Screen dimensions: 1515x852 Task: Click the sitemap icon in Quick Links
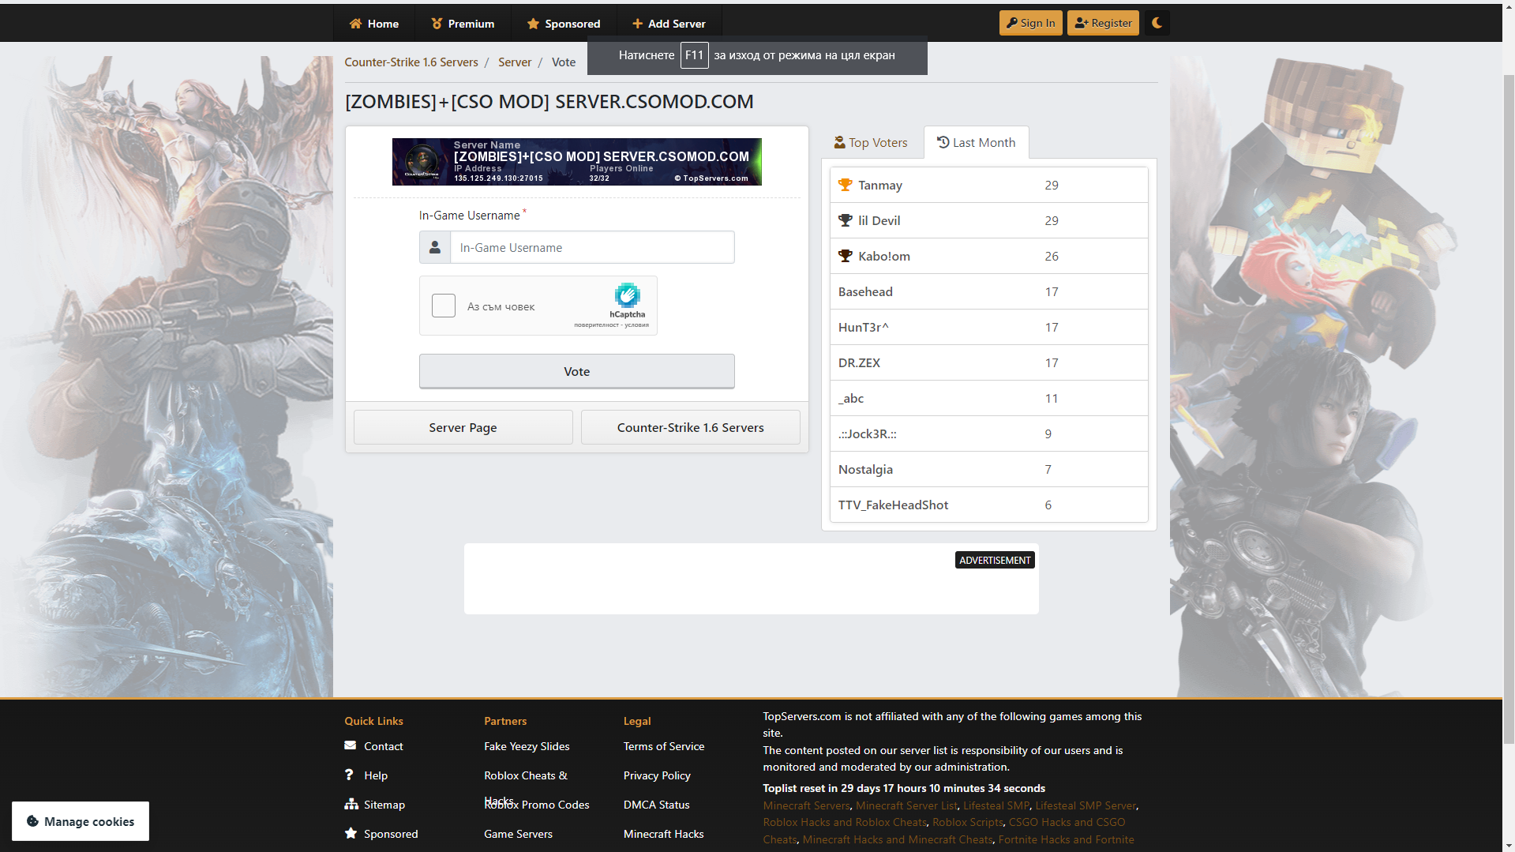tap(351, 804)
